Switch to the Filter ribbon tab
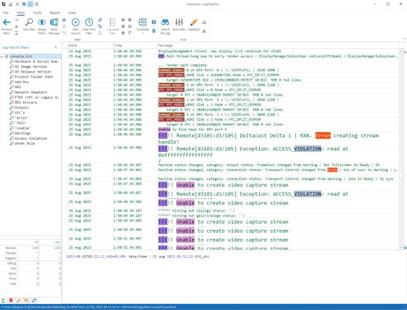Image resolution: width=407 pixels, height=310 pixels. 20,13
